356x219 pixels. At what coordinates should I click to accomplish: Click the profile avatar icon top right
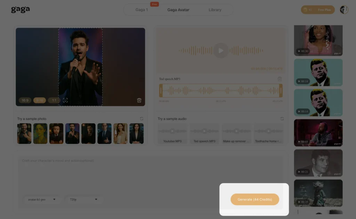coord(344,9)
